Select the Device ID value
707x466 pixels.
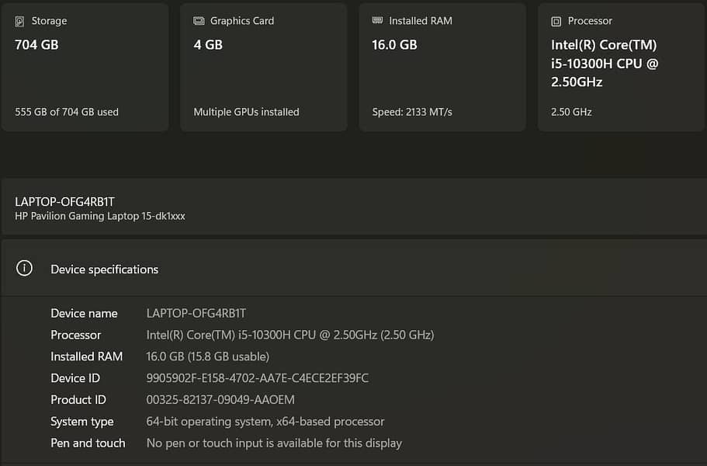point(257,378)
